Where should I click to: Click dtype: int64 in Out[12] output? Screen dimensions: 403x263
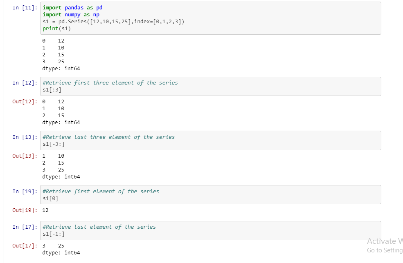click(61, 123)
